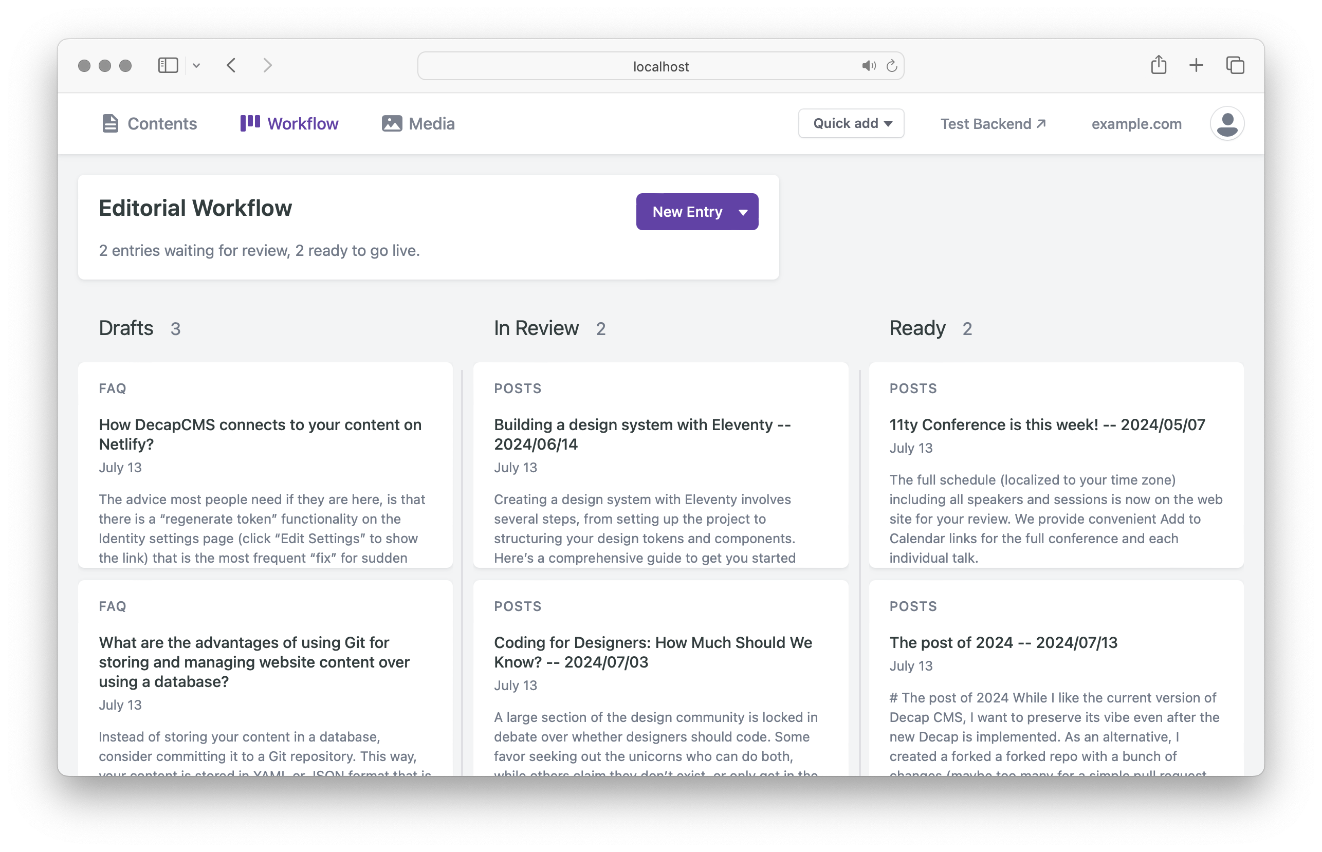Open a new tab with the plus icon
Viewport: 1322px width, 852px height.
(1196, 65)
